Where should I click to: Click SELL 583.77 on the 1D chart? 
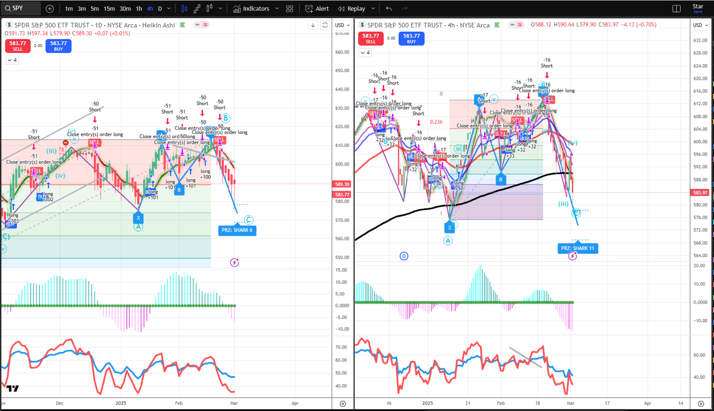(x=18, y=46)
